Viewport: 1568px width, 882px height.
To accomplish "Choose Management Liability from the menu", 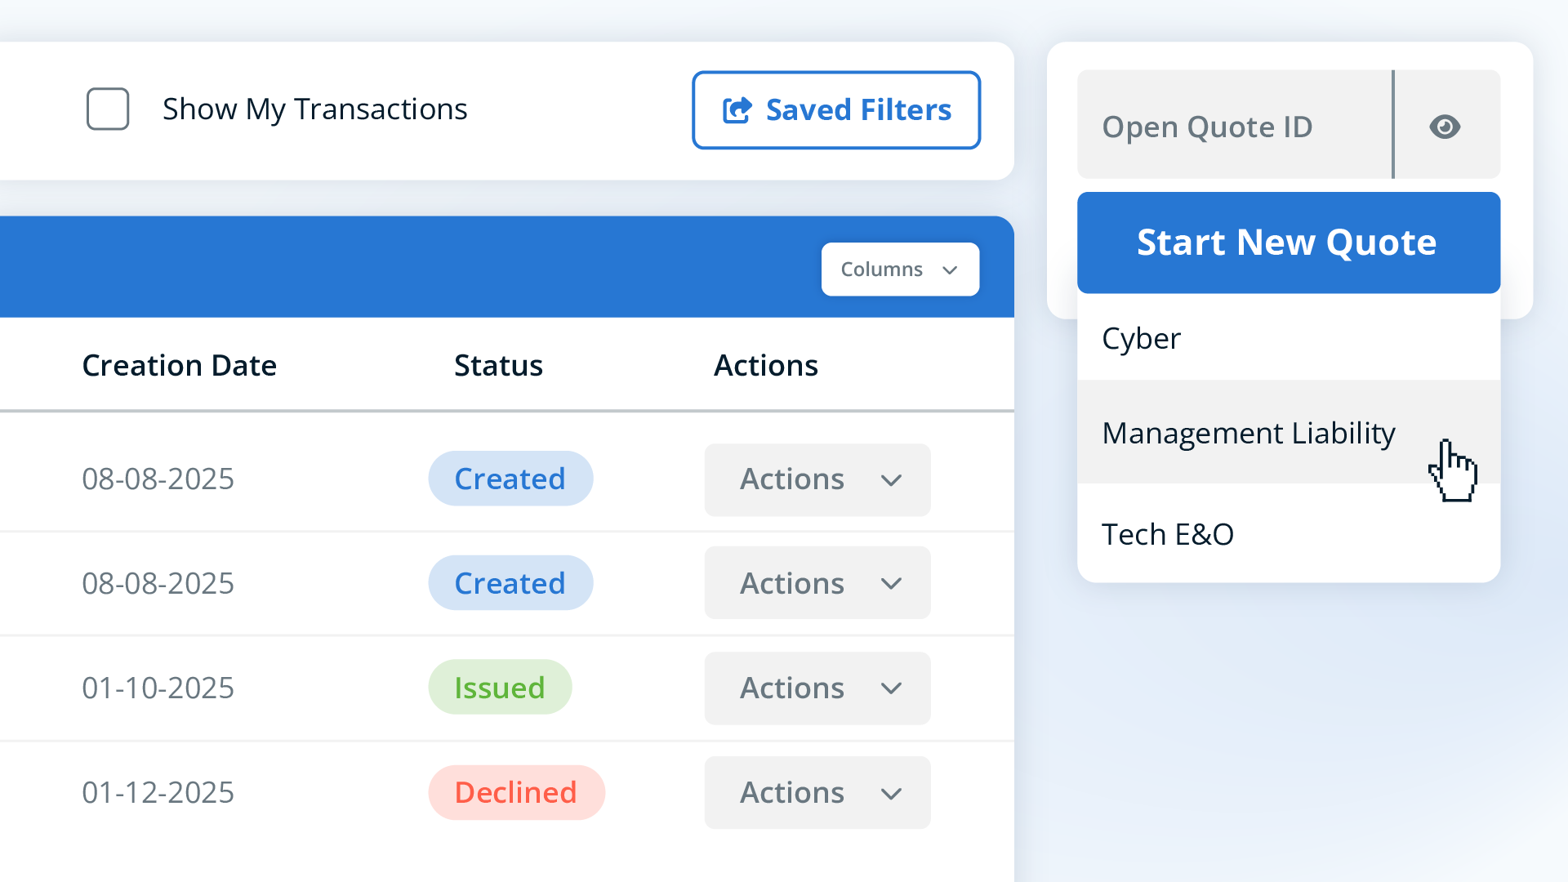I will tap(1248, 433).
